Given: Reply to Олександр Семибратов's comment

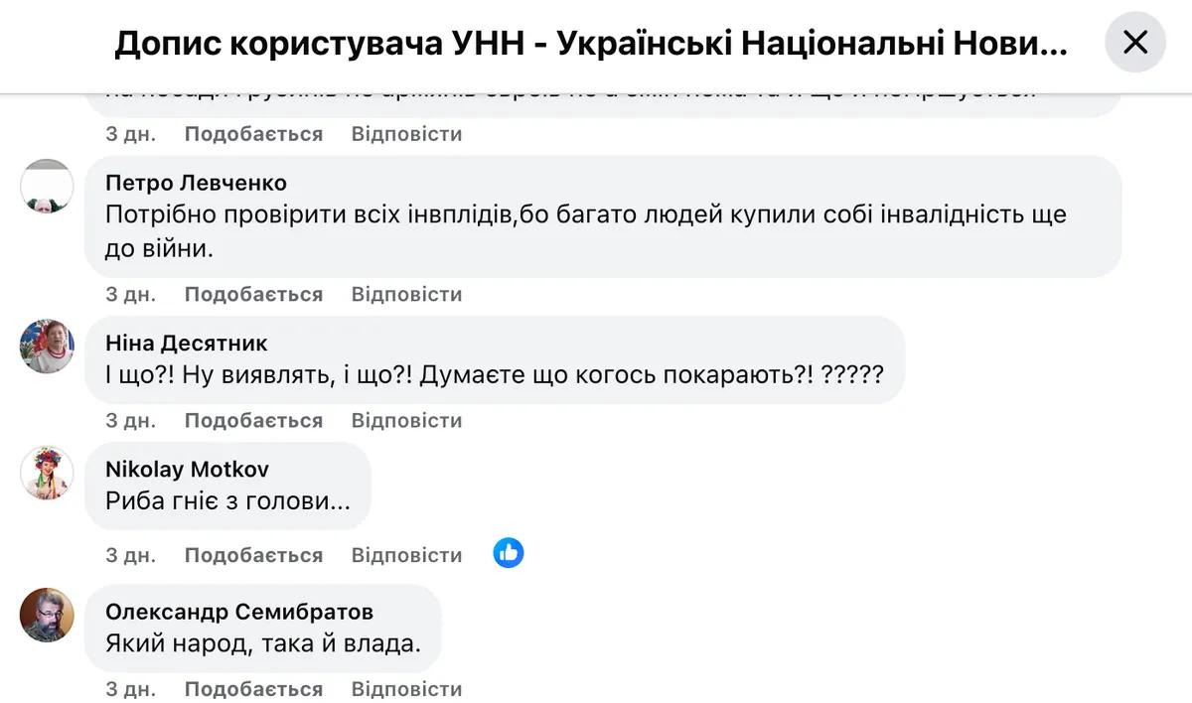Looking at the screenshot, I should tap(406, 689).
